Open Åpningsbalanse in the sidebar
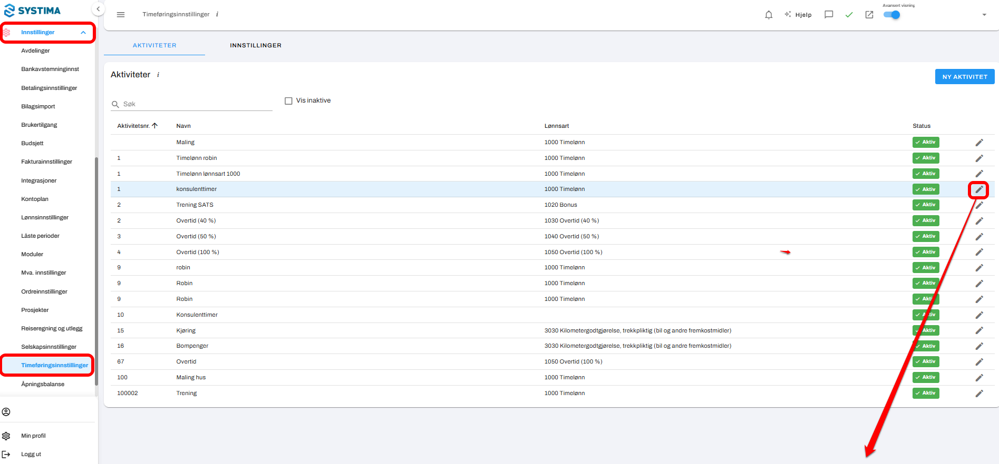 tap(43, 384)
